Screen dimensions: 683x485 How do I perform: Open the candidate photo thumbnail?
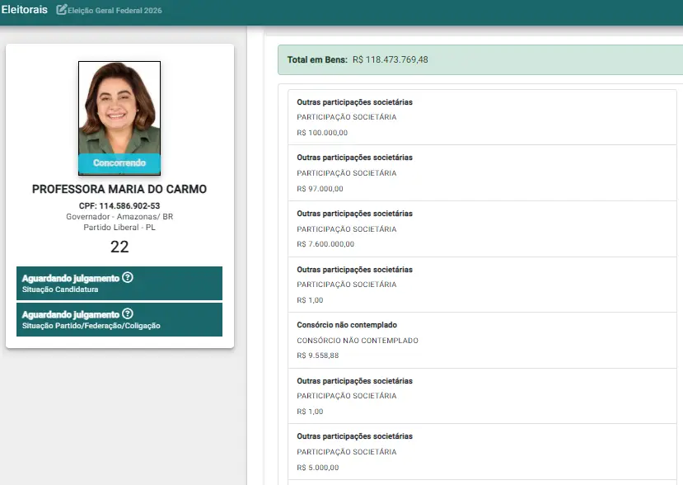(x=119, y=118)
